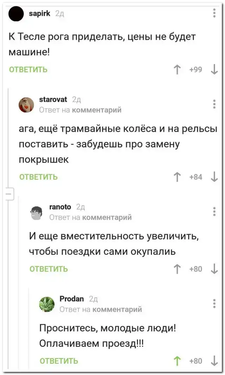The image size is (225, 375).
Task: Reply to Prodan's comment via ОТВЕТИТЬ
Action: 59,361
